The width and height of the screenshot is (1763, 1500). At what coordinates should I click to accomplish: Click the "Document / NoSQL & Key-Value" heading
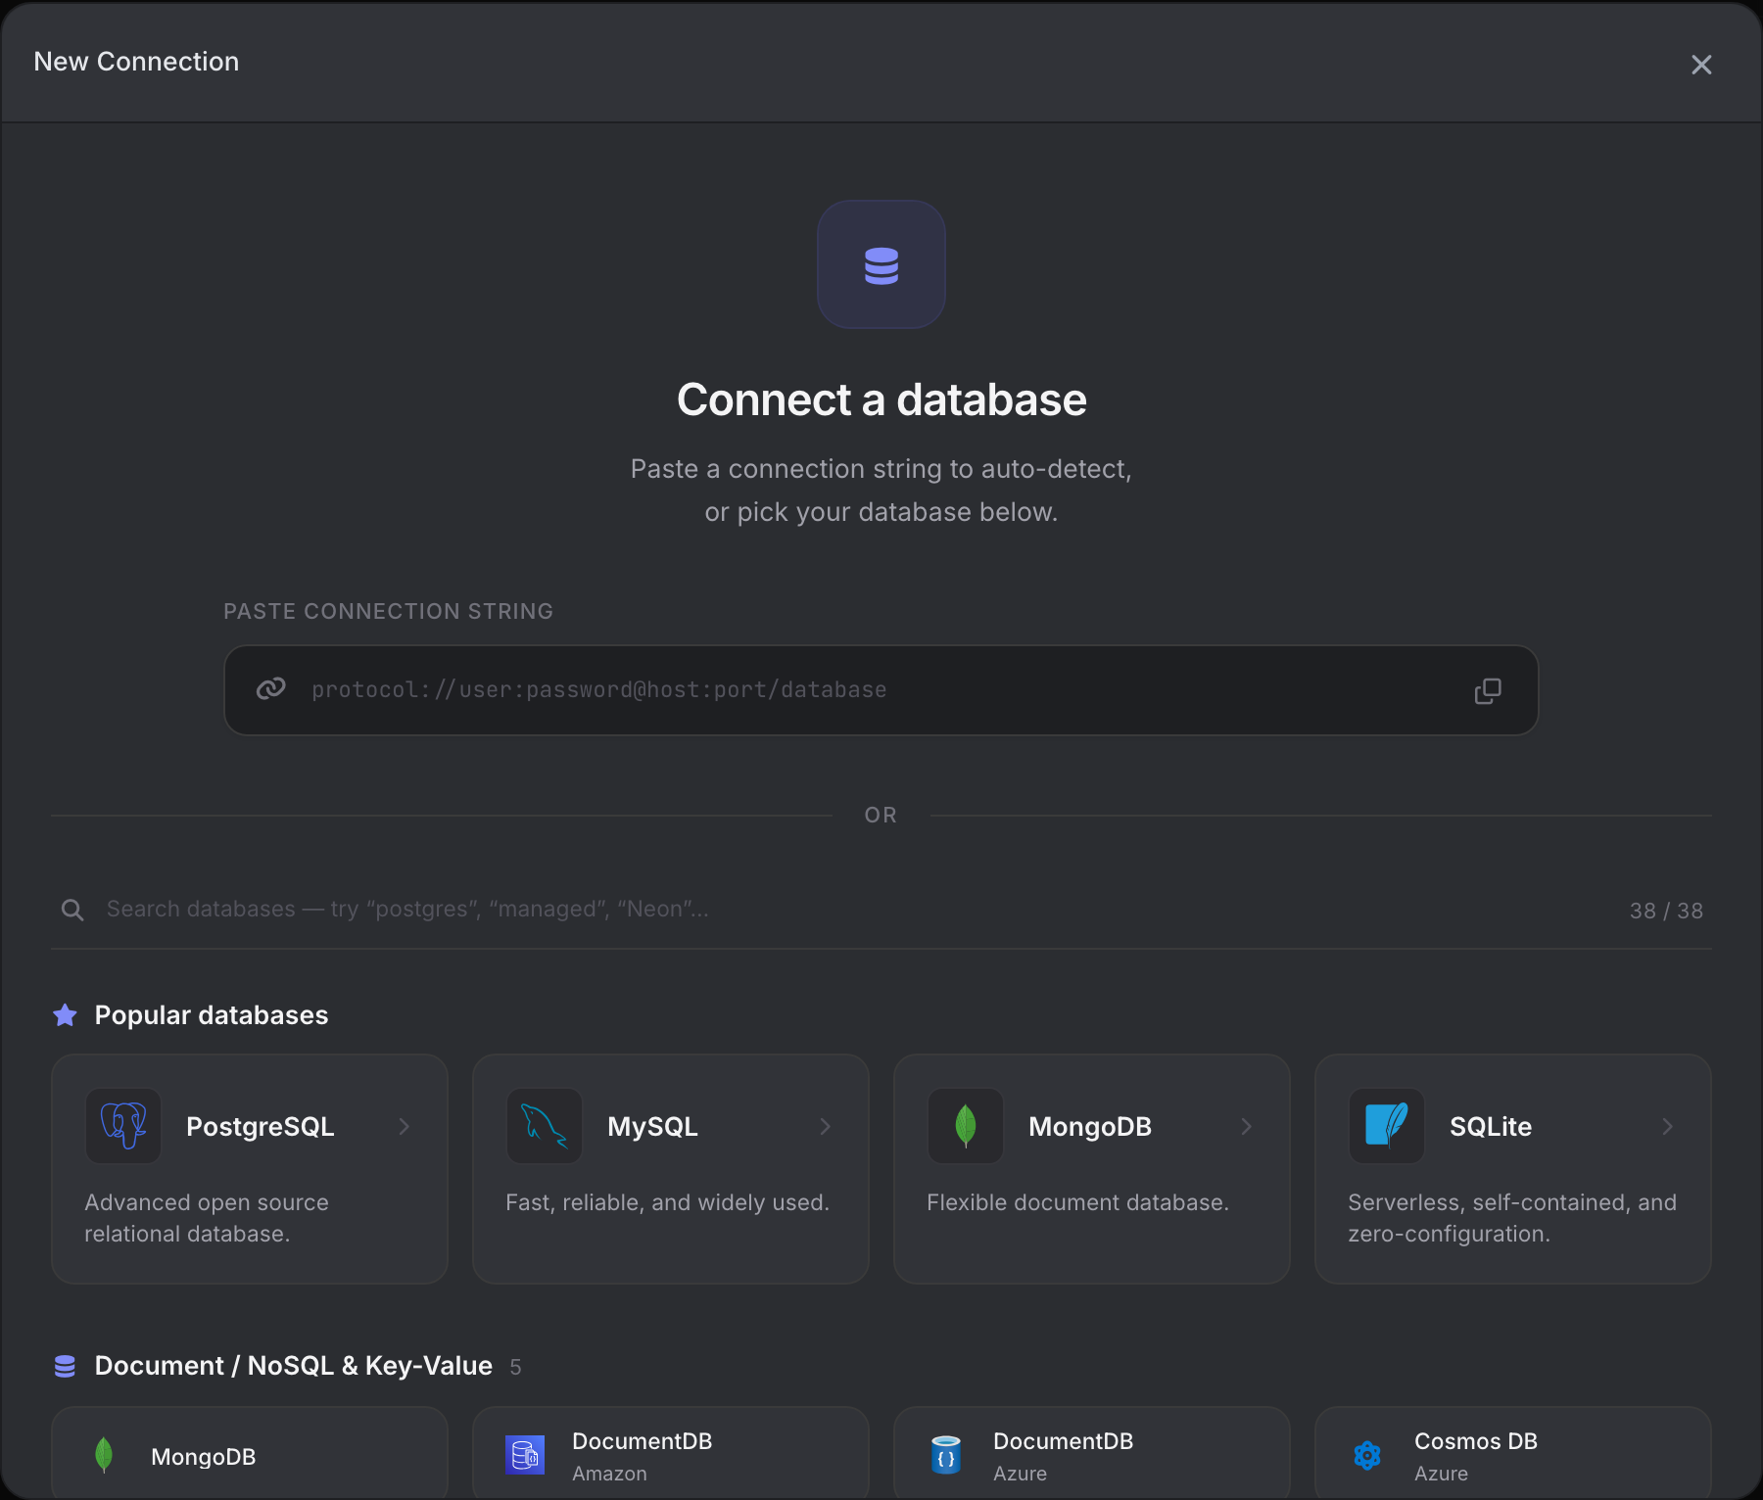294,1366
